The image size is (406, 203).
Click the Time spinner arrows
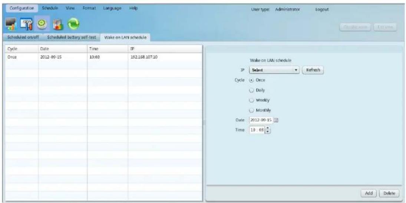click(268, 130)
